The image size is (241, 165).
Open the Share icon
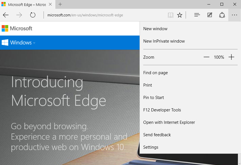[x=222, y=15]
